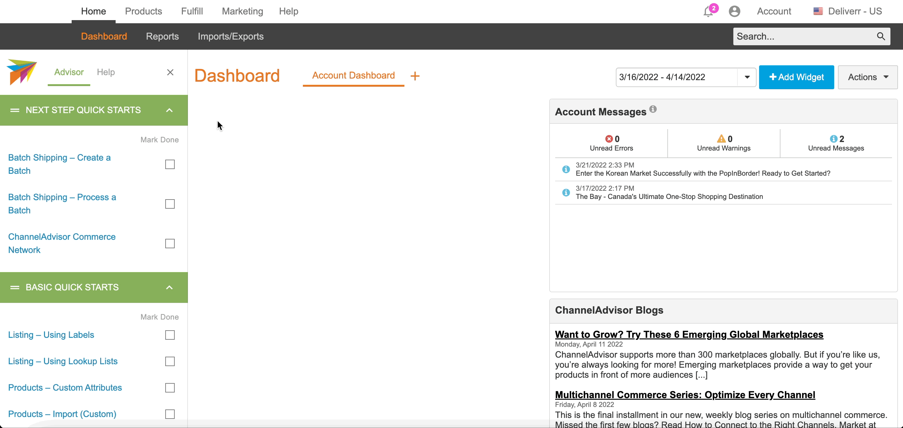Open the Fulfill menu

pyautogui.click(x=192, y=11)
